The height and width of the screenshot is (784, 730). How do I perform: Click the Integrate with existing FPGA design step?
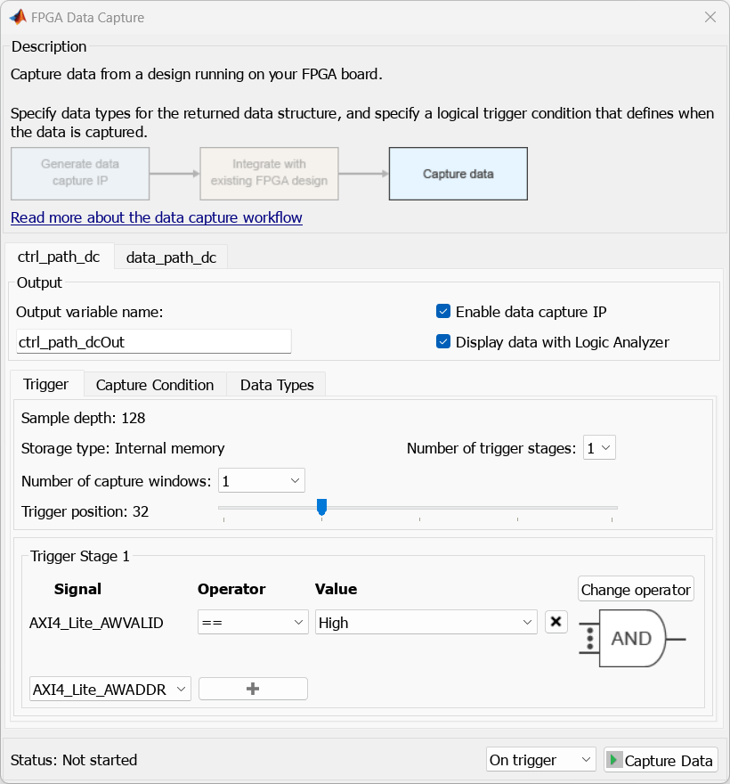click(x=269, y=174)
